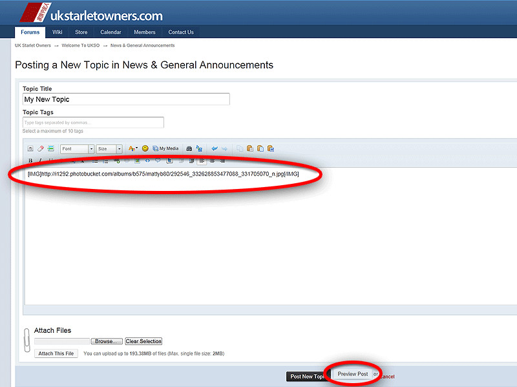Open the text color picker
This screenshot has height=387, width=517.
pyautogui.click(x=133, y=148)
